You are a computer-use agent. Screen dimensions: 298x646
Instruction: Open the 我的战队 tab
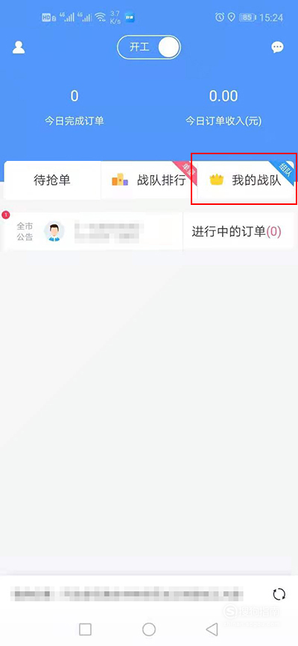pyautogui.click(x=246, y=180)
